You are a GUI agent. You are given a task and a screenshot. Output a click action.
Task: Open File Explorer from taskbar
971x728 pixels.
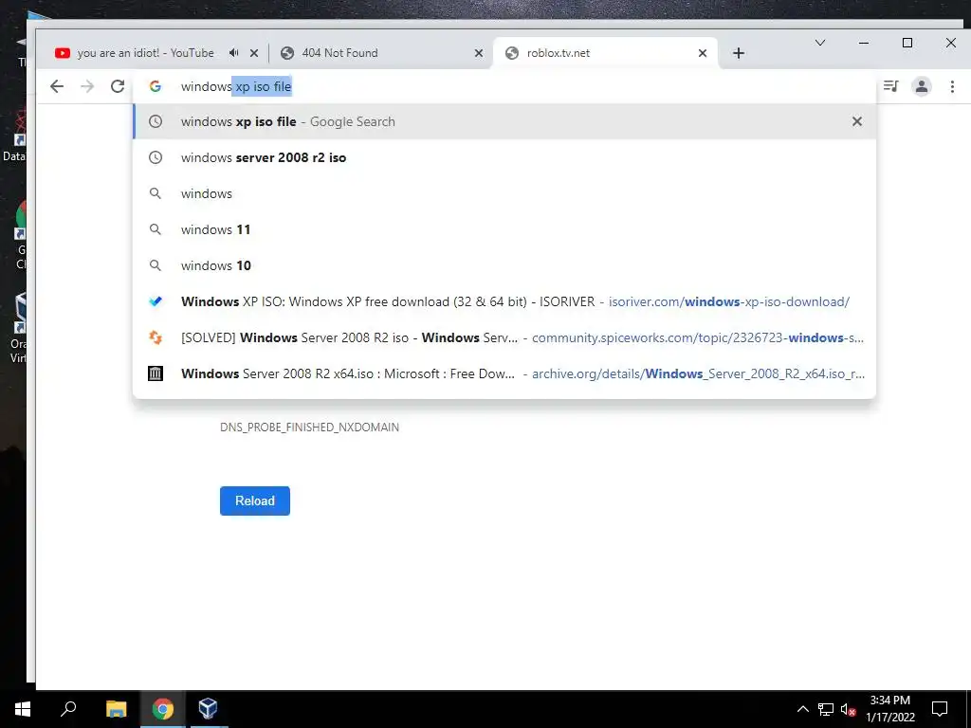click(x=116, y=709)
